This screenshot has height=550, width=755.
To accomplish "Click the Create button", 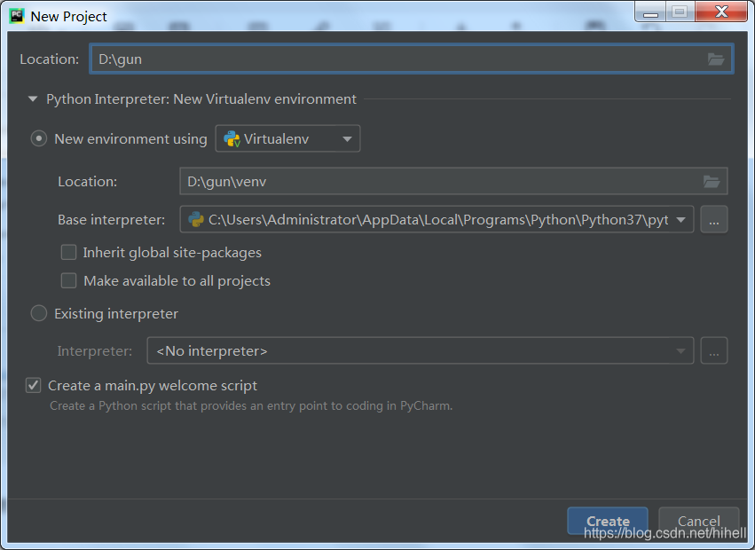I will coord(608,521).
